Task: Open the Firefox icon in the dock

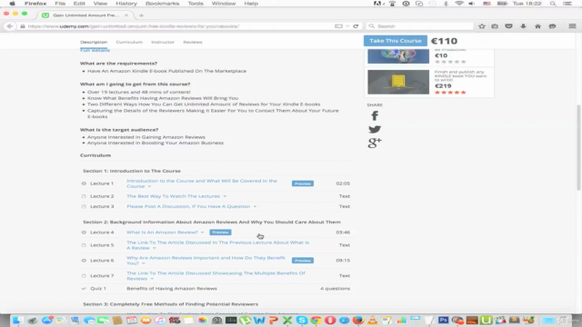Action: click(x=358, y=320)
